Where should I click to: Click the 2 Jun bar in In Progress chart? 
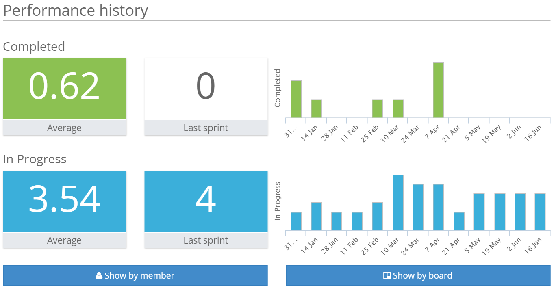pyautogui.click(x=520, y=212)
